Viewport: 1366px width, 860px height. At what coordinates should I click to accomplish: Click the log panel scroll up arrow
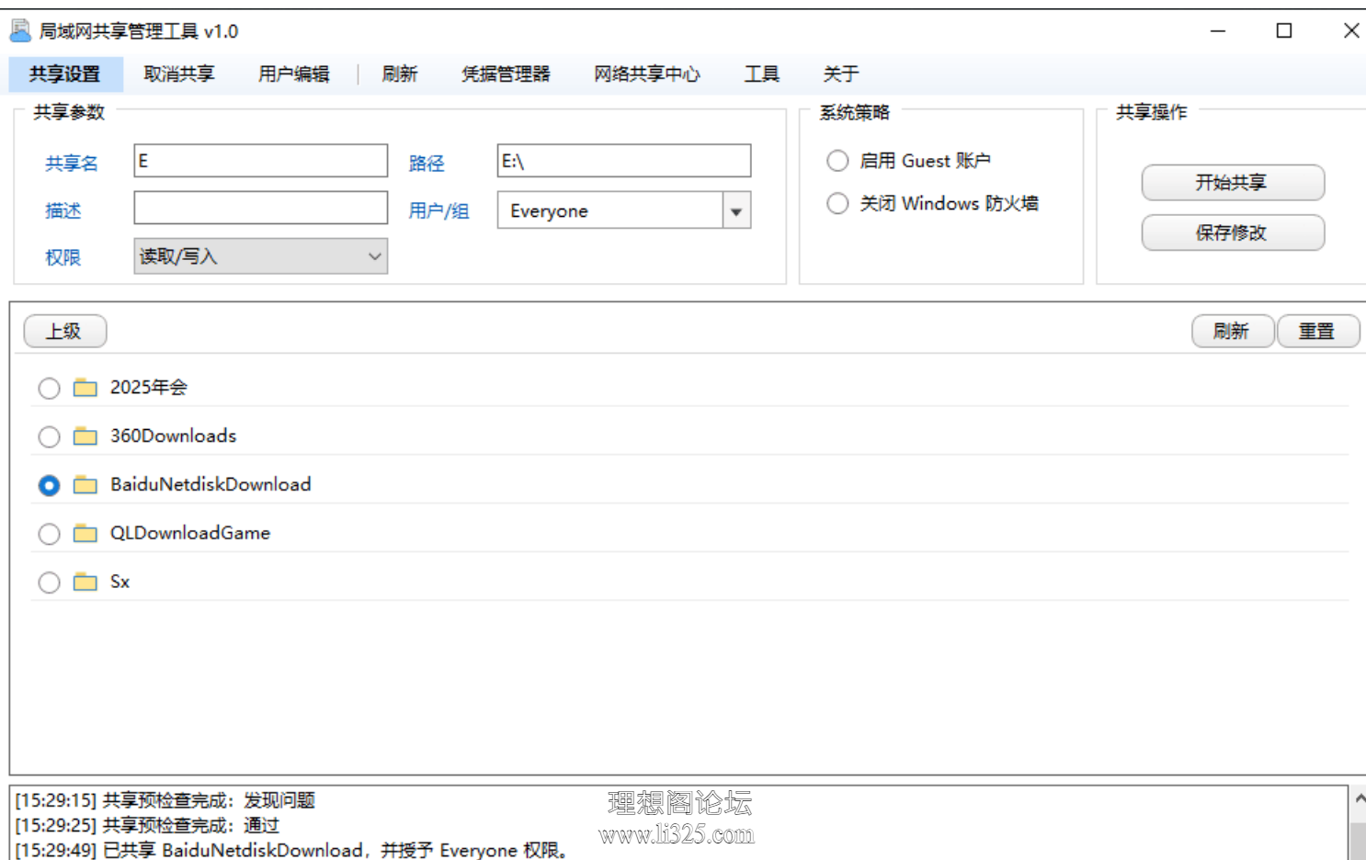[x=1360, y=799]
